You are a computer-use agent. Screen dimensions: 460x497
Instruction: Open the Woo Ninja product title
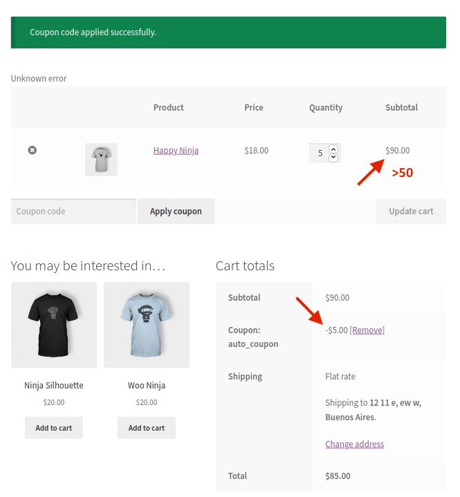(x=147, y=386)
